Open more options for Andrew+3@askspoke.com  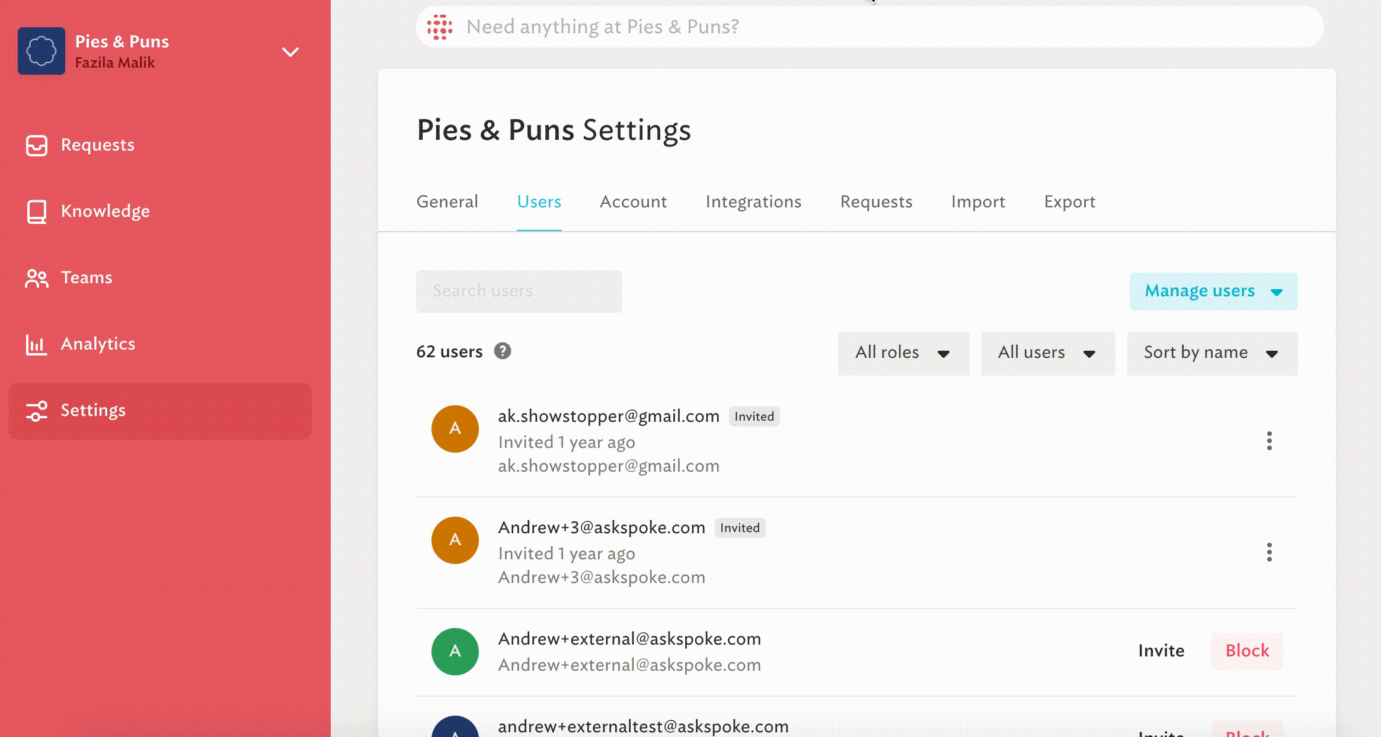coord(1269,552)
